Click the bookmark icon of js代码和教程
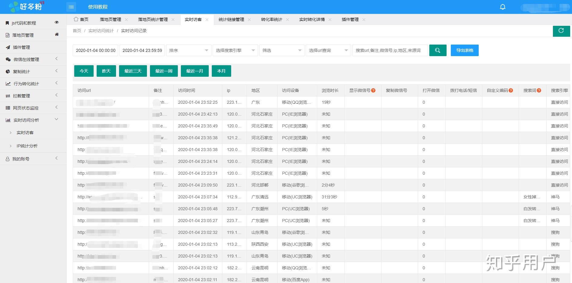 (7, 23)
